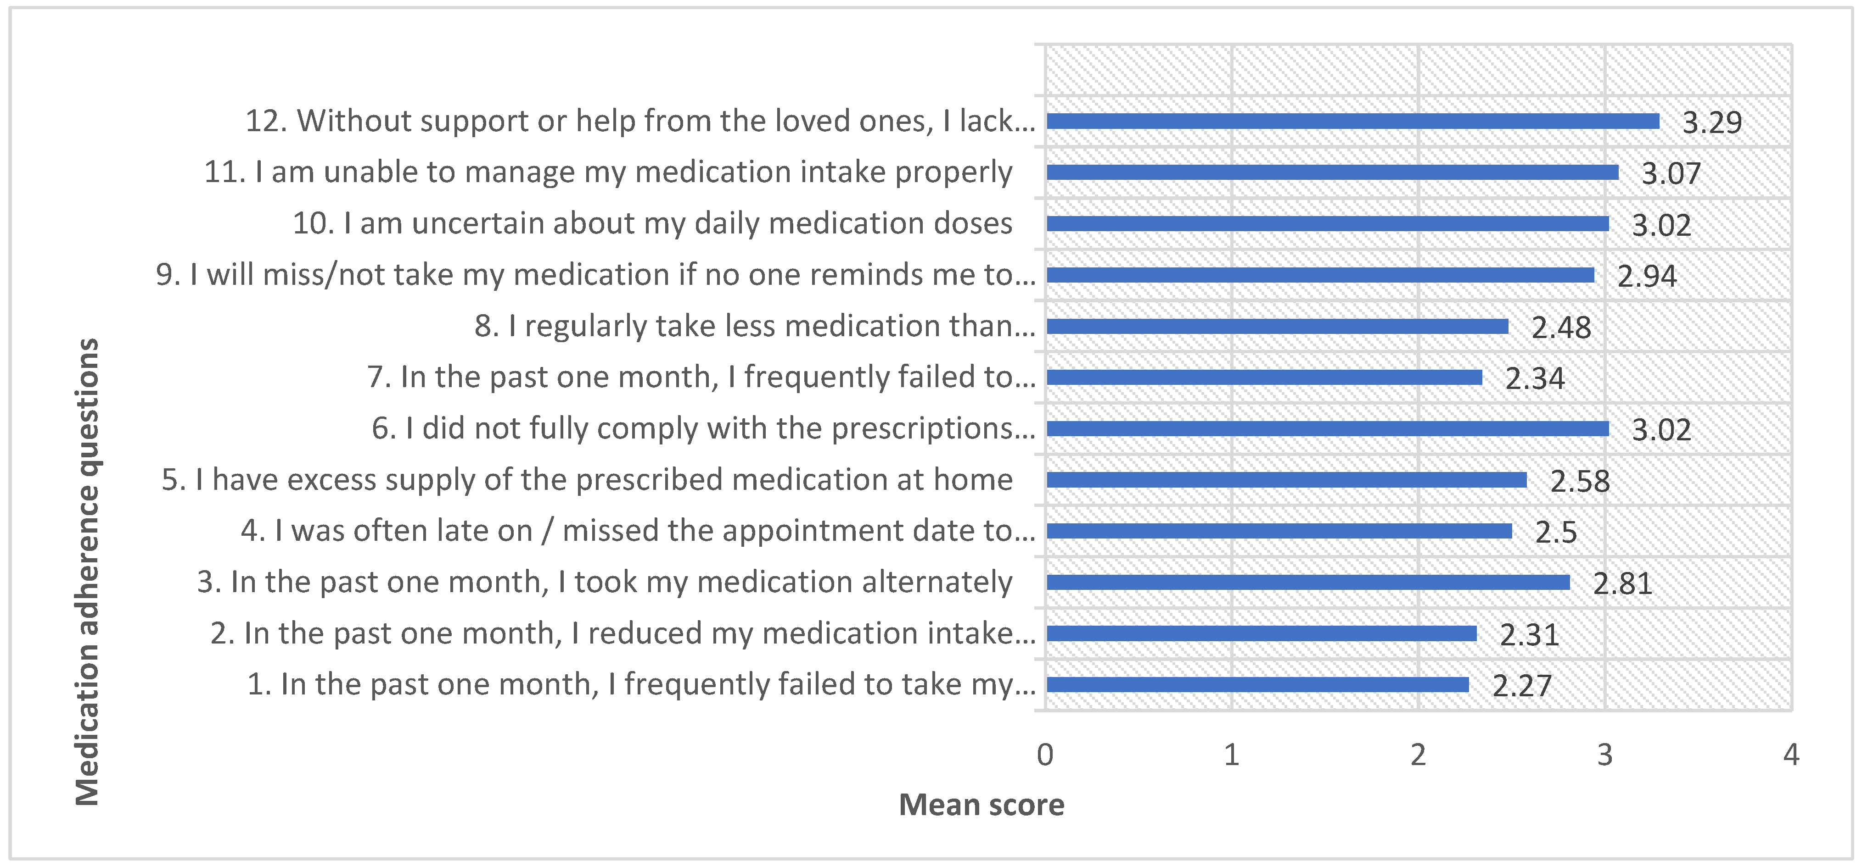Select the bar for question 10
This screenshot has height=866, width=1862.
tap(1327, 224)
